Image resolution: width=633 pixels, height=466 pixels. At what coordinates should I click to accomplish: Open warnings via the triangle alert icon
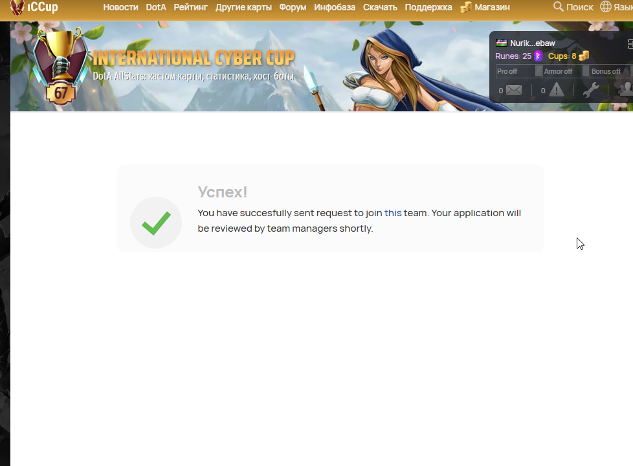557,90
